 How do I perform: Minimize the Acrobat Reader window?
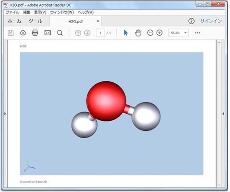200,4
